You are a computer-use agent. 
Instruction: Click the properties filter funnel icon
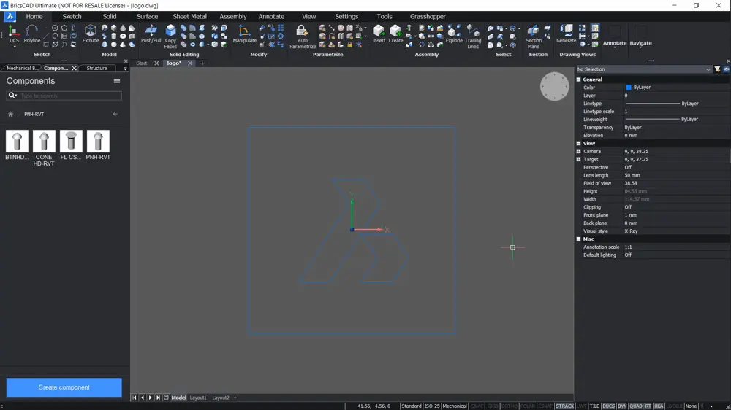(717, 69)
